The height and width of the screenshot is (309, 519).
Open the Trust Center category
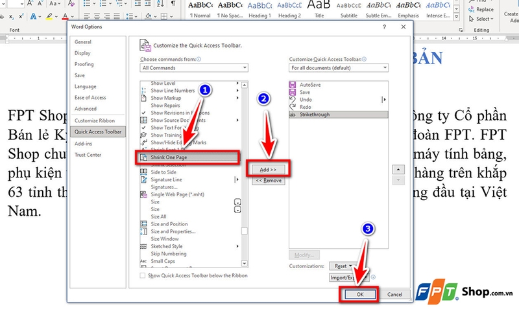pyautogui.click(x=88, y=155)
